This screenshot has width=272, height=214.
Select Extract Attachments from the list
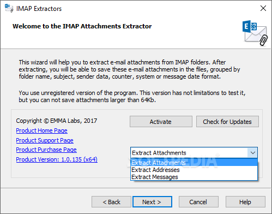pos(194,163)
